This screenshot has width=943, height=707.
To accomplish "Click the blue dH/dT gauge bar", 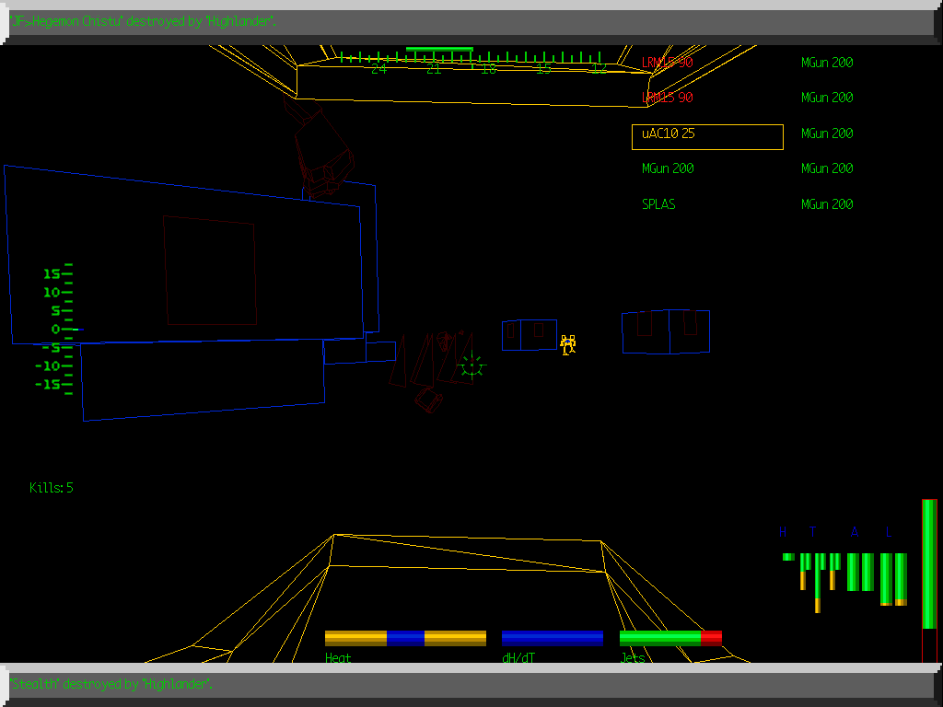I will pyautogui.click(x=553, y=638).
